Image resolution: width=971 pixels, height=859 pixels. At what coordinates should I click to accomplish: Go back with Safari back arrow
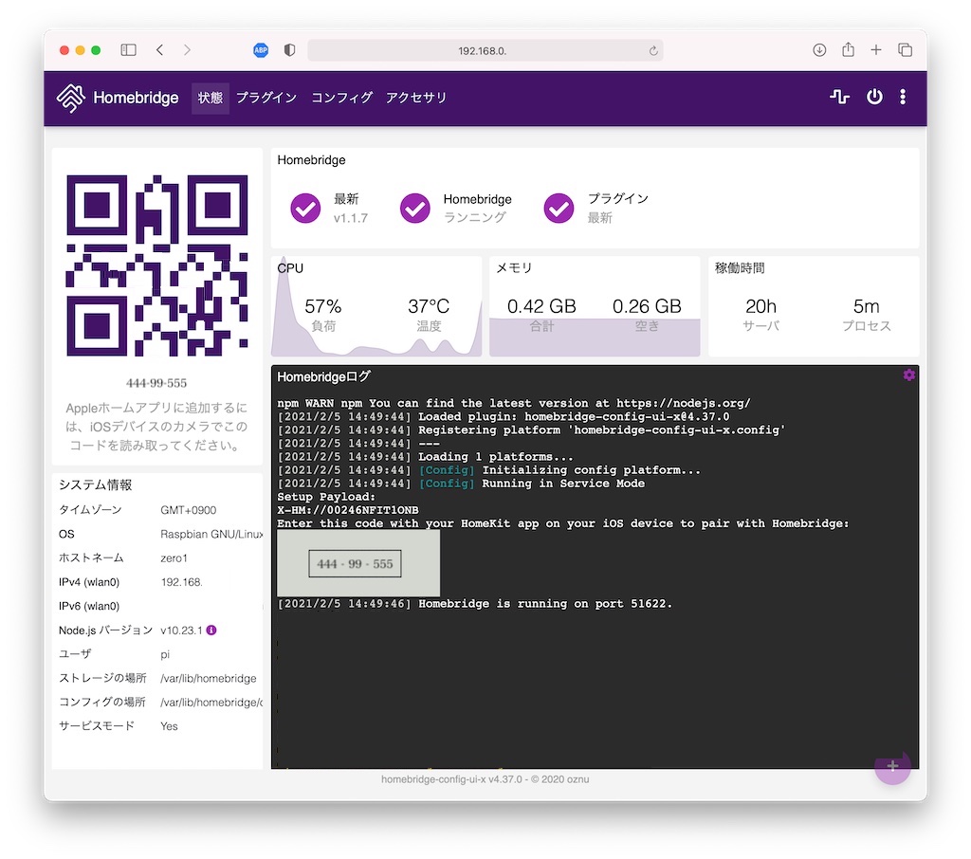pyautogui.click(x=159, y=50)
